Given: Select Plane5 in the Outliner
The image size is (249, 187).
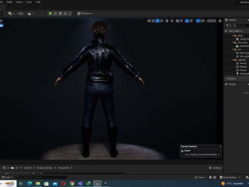Looking at the screenshot, I should click(241, 70).
